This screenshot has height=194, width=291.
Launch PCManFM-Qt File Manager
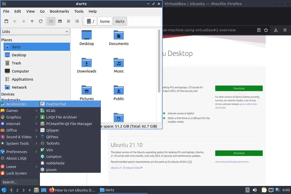click(x=70, y=124)
